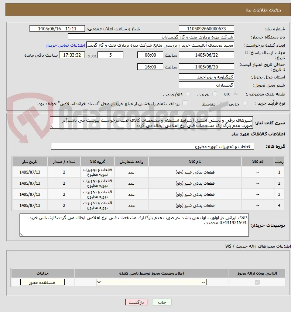Click the مشاهده مجوز button
The image size is (291, 312).
pyautogui.click(x=42, y=282)
